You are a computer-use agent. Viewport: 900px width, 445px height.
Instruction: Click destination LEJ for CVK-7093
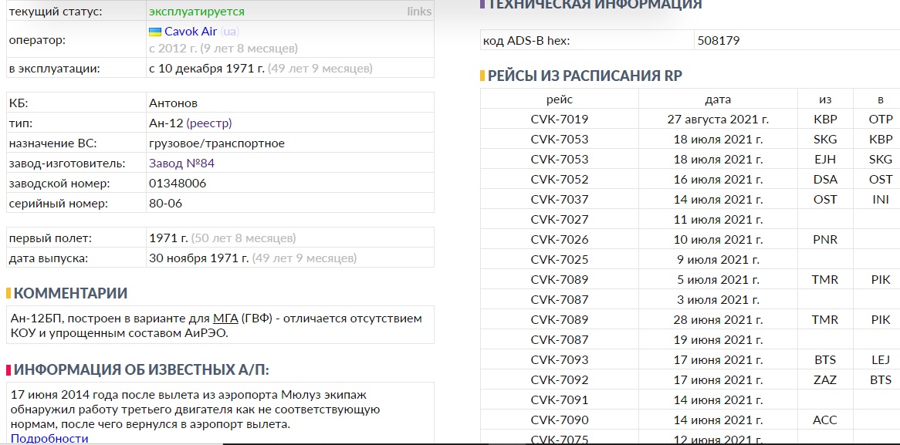(x=881, y=359)
